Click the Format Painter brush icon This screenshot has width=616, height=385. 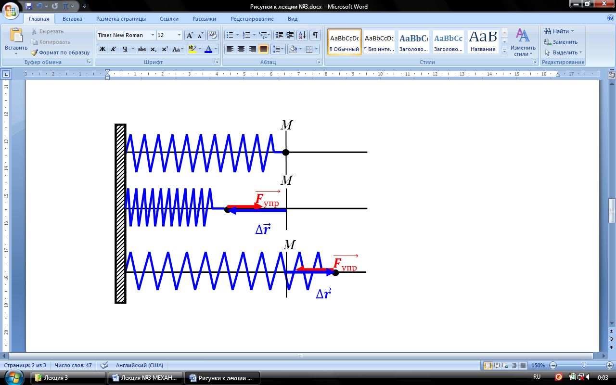tap(35, 52)
